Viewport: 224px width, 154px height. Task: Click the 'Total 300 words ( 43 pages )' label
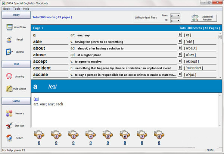52,17
